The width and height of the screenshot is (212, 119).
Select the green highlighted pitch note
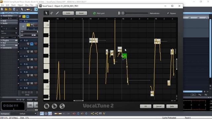coord(125,56)
